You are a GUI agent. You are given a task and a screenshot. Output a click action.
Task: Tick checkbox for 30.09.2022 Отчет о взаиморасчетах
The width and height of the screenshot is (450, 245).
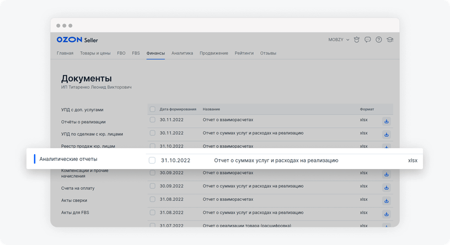tap(152, 173)
